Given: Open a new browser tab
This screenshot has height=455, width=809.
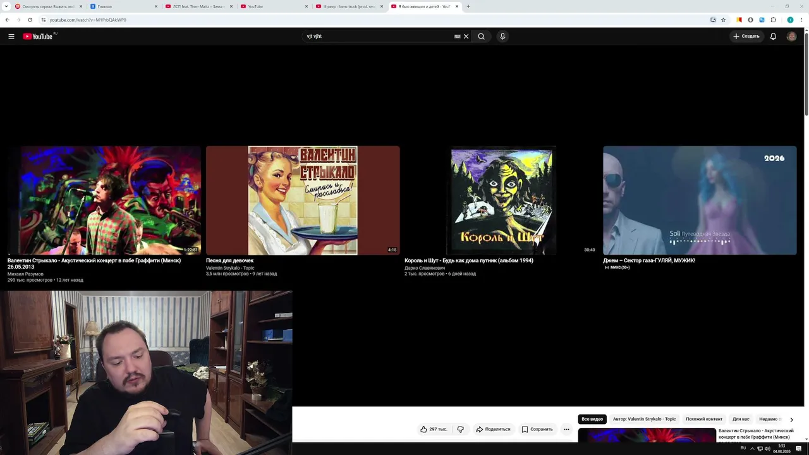Looking at the screenshot, I should (468, 6).
